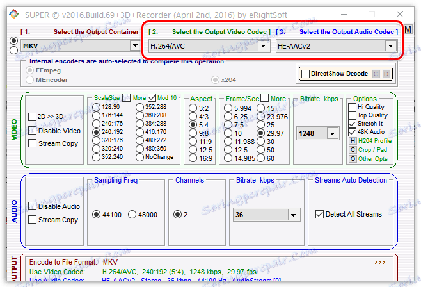Select 352:288 scale size
The width and height of the screenshot is (421, 287).
pos(139,107)
